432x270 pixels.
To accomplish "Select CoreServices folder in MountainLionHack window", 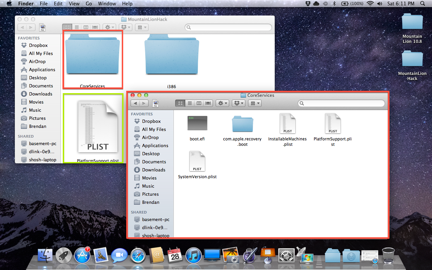I will click(x=92, y=55).
